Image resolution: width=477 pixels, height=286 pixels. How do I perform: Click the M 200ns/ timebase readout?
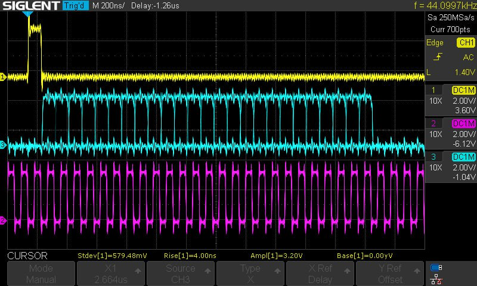(x=109, y=5)
